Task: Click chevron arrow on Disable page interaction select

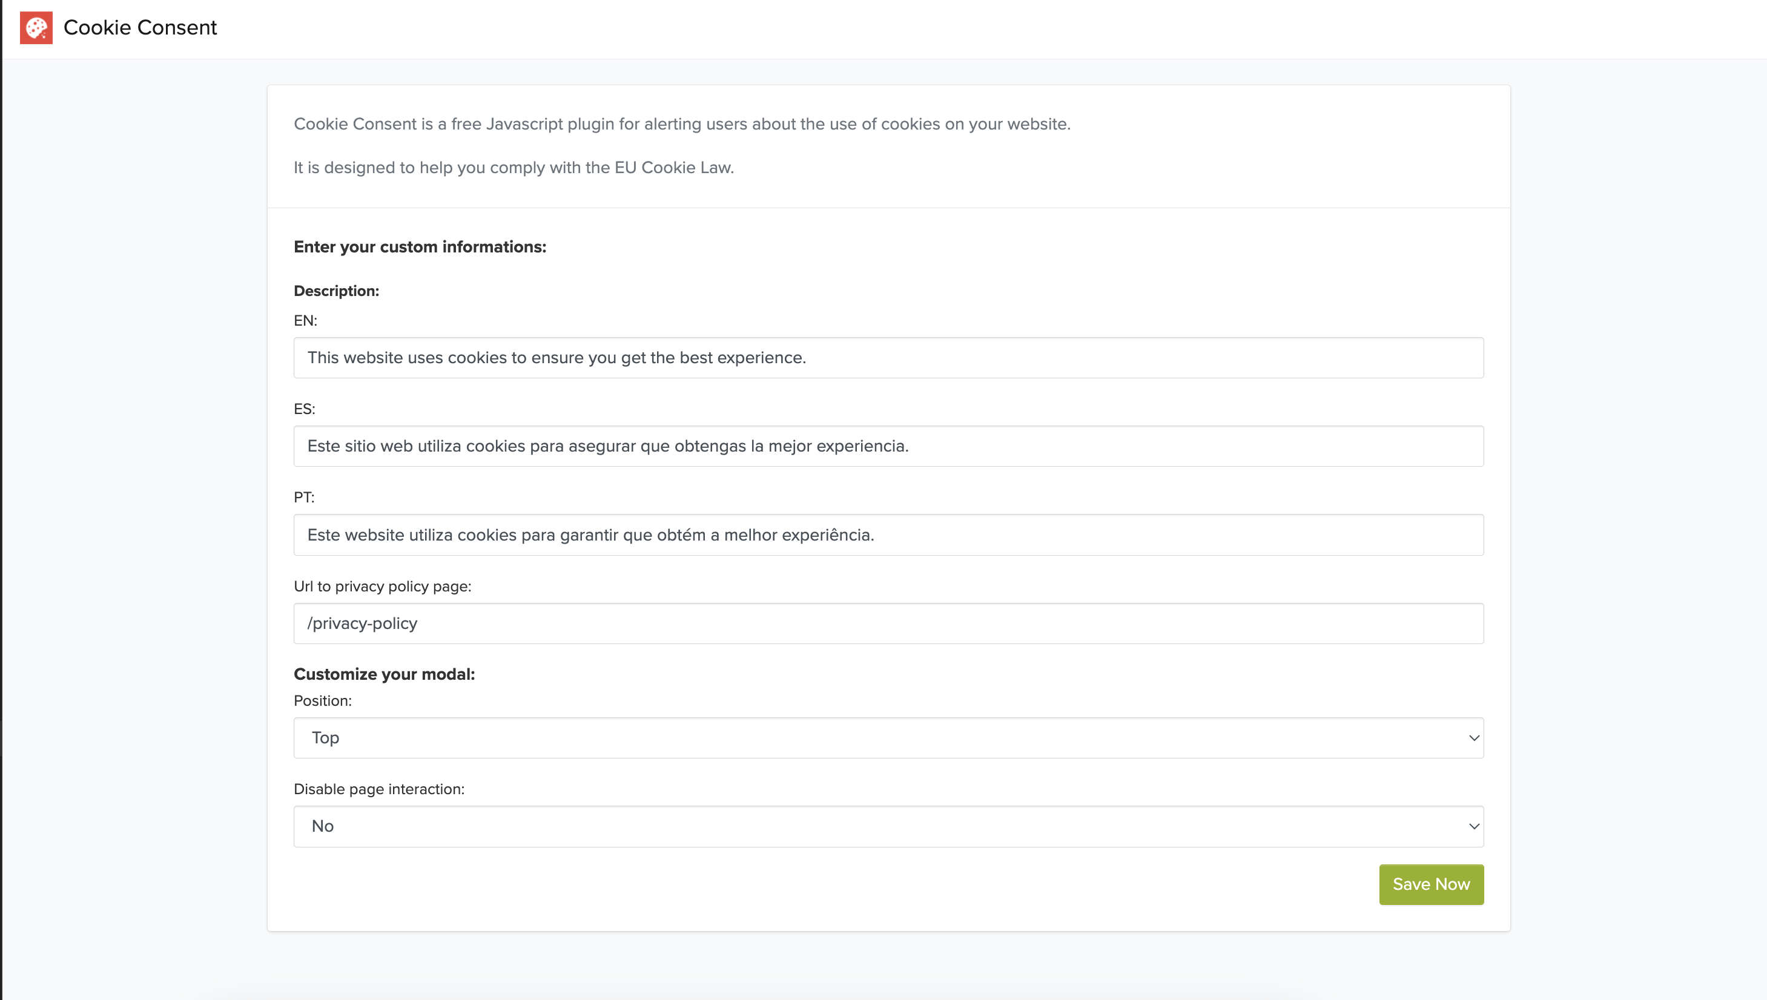Action: 1474,827
